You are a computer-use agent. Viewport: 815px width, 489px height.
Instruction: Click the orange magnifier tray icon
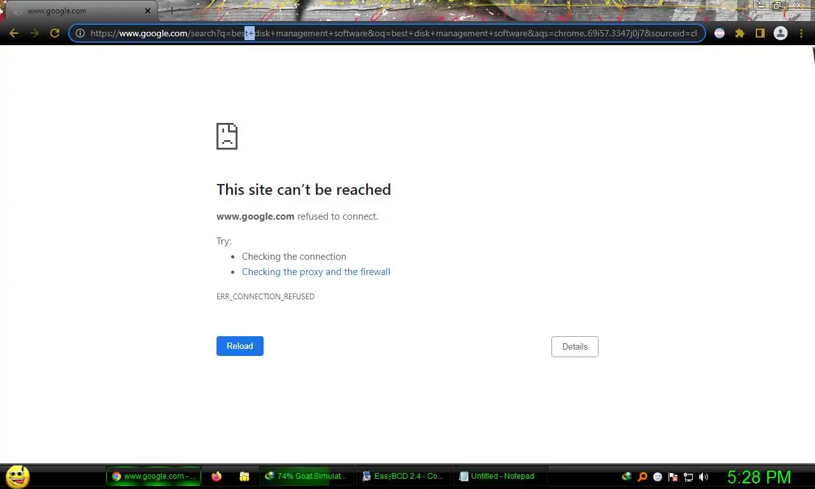point(642,476)
